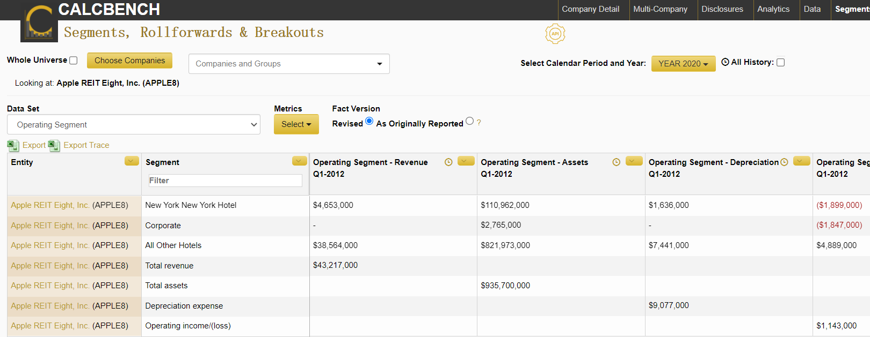Click the $821,973,000 assets value
This screenshot has height=337, width=870.
coord(505,245)
